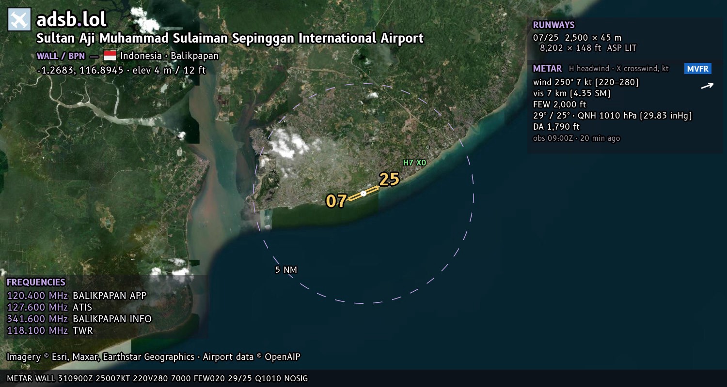Click the 127.600 MHz ATIS row
Viewport: 727px width, 387px height.
tap(49, 307)
